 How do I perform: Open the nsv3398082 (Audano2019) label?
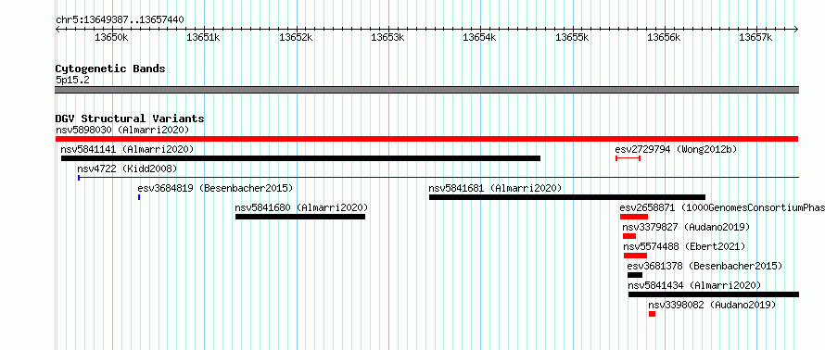[712, 305]
